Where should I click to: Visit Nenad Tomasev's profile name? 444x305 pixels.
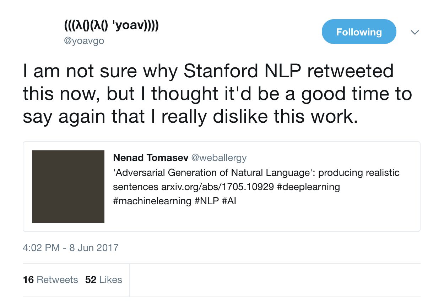click(x=150, y=158)
